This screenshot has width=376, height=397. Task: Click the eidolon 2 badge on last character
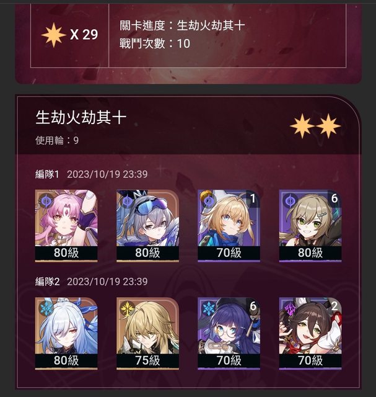click(x=334, y=306)
